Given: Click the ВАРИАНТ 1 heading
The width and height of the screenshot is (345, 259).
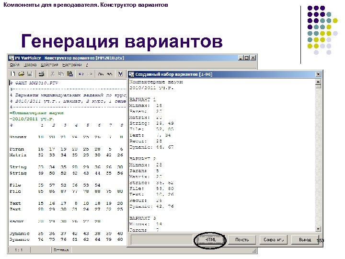Looking at the screenshot, I should [x=143, y=100].
